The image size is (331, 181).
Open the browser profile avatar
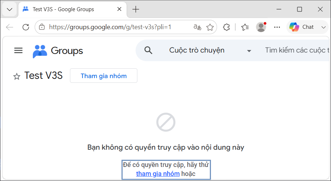pyautogui.click(x=261, y=27)
